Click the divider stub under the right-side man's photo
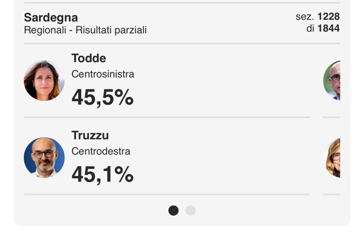 tap(332, 117)
